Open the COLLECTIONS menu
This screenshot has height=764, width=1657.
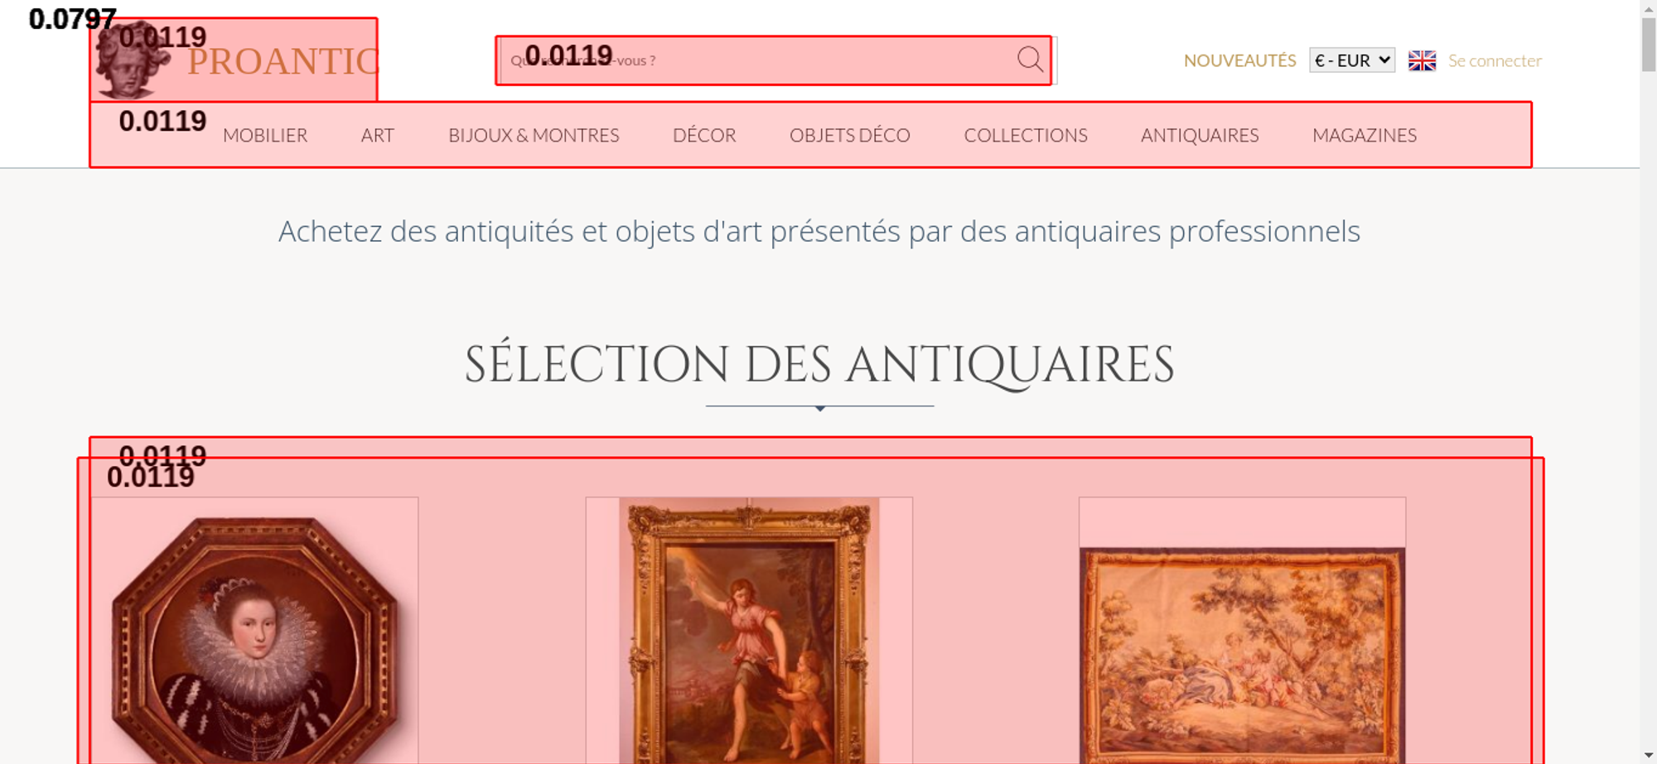(1026, 135)
